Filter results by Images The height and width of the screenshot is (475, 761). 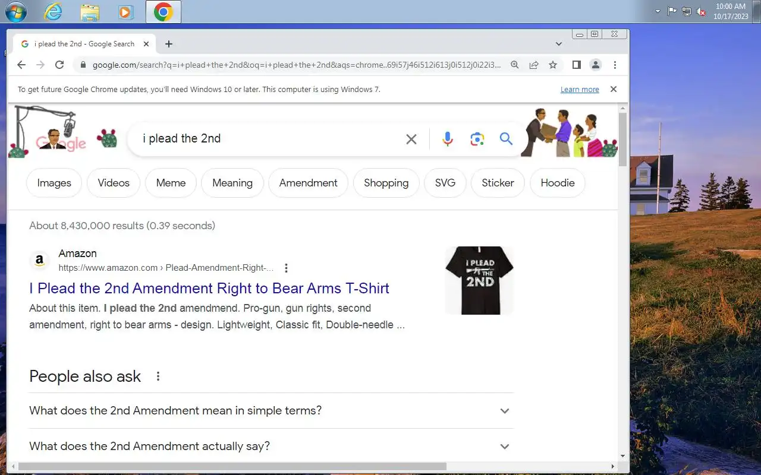point(54,183)
